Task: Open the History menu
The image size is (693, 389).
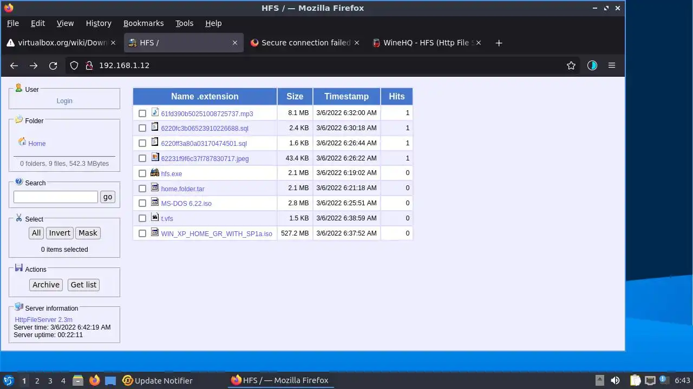Action: (99, 23)
